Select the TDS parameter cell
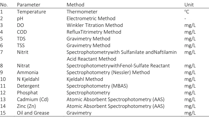The image size is (209, 117). point(21,39)
